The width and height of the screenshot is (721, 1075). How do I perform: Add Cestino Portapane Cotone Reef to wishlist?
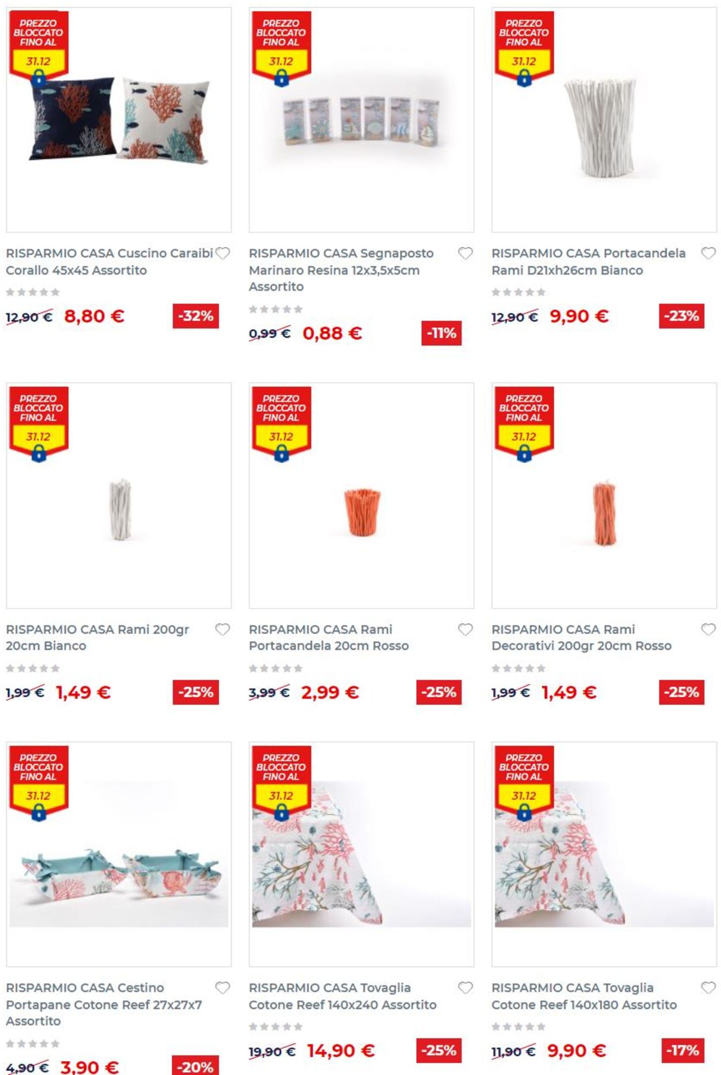pos(223,988)
